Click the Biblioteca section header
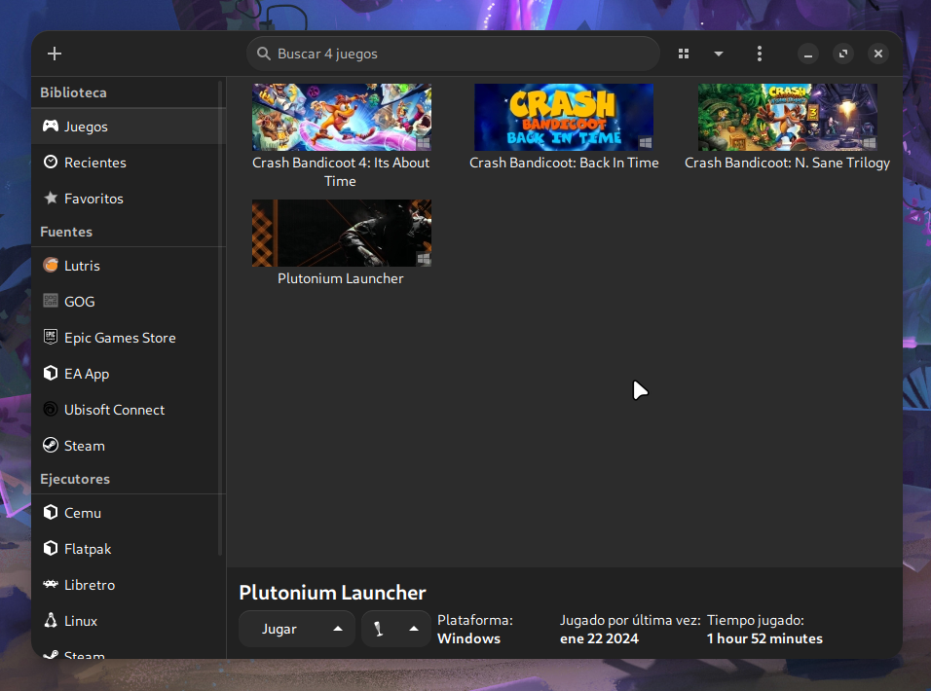931x691 pixels. pyautogui.click(x=74, y=92)
